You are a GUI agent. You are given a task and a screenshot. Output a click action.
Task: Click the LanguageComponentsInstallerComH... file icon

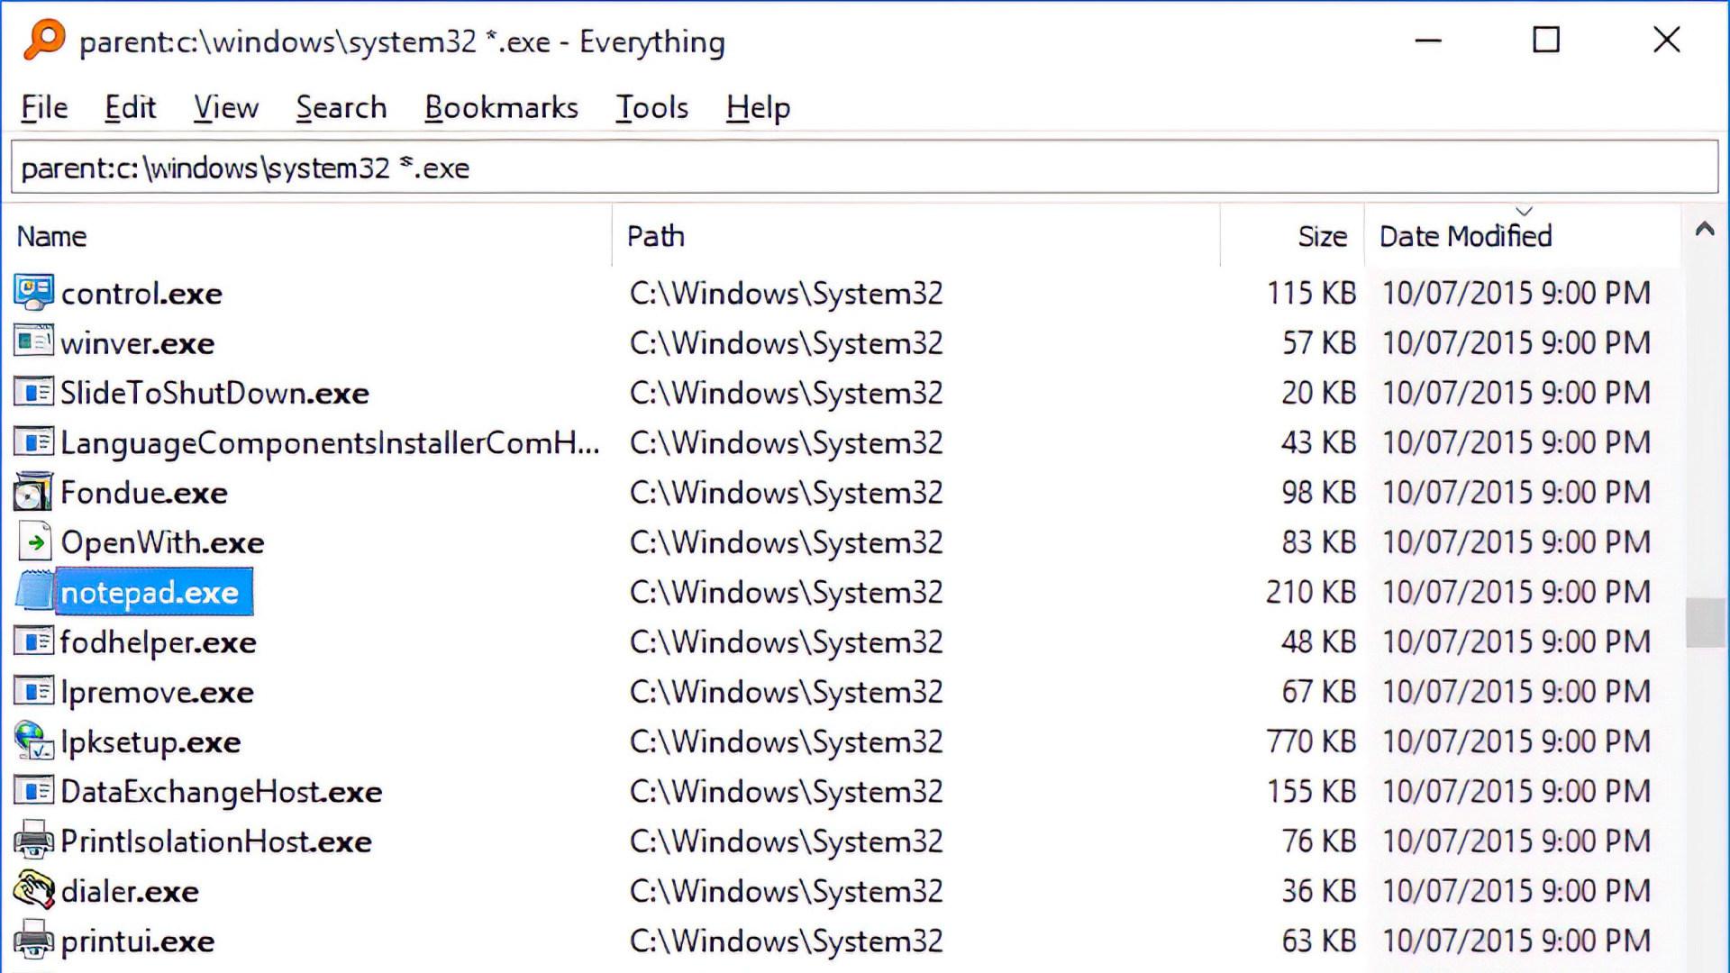pyautogui.click(x=34, y=442)
